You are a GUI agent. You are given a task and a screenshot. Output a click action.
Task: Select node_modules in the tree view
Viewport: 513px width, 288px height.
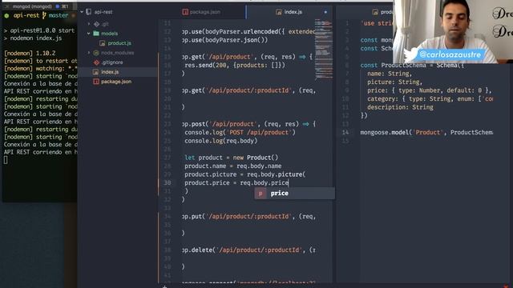click(x=118, y=53)
